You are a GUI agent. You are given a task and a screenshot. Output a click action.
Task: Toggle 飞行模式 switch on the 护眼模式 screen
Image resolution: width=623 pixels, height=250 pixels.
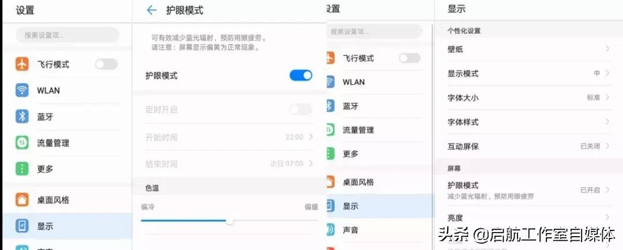(x=106, y=64)
